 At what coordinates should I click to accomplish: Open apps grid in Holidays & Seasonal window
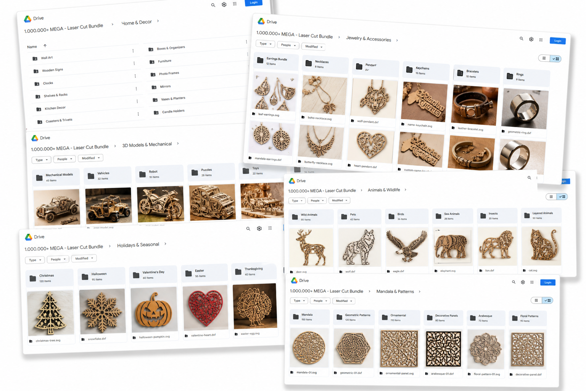tap(270, 228)
